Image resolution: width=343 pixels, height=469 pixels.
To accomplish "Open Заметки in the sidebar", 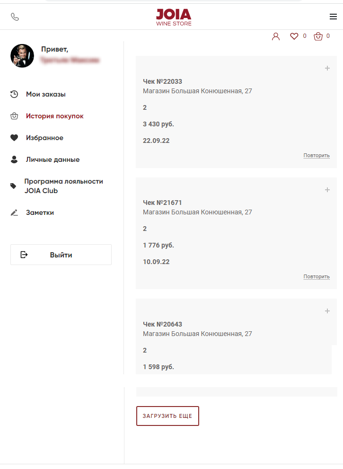I will tap(40, 212).
